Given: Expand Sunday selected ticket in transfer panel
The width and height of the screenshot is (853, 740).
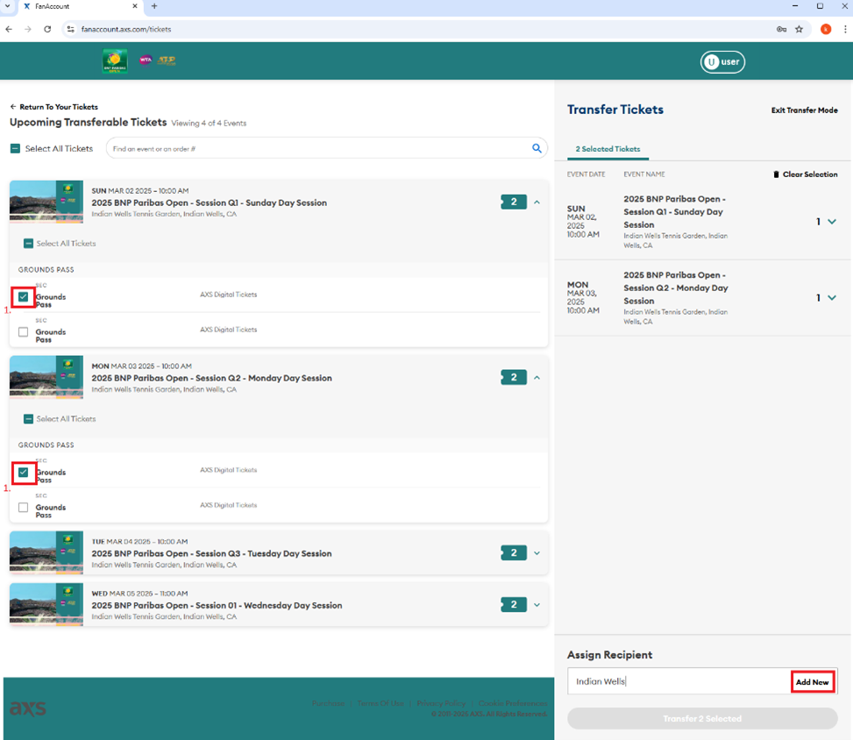Looking at the screenshot, I should (832, 222).
